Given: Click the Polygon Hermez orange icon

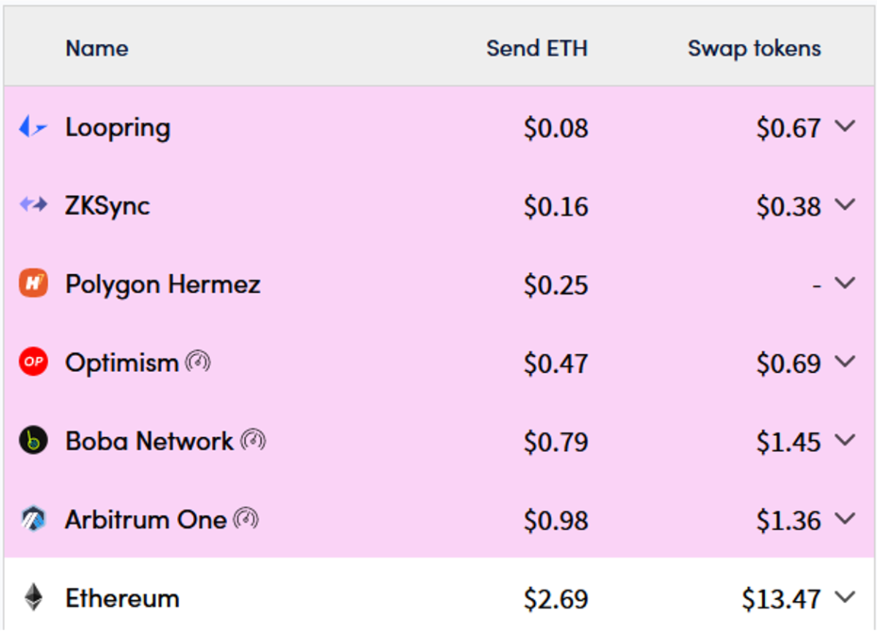Looking at the screenshot, I should (x=33, y=284).
